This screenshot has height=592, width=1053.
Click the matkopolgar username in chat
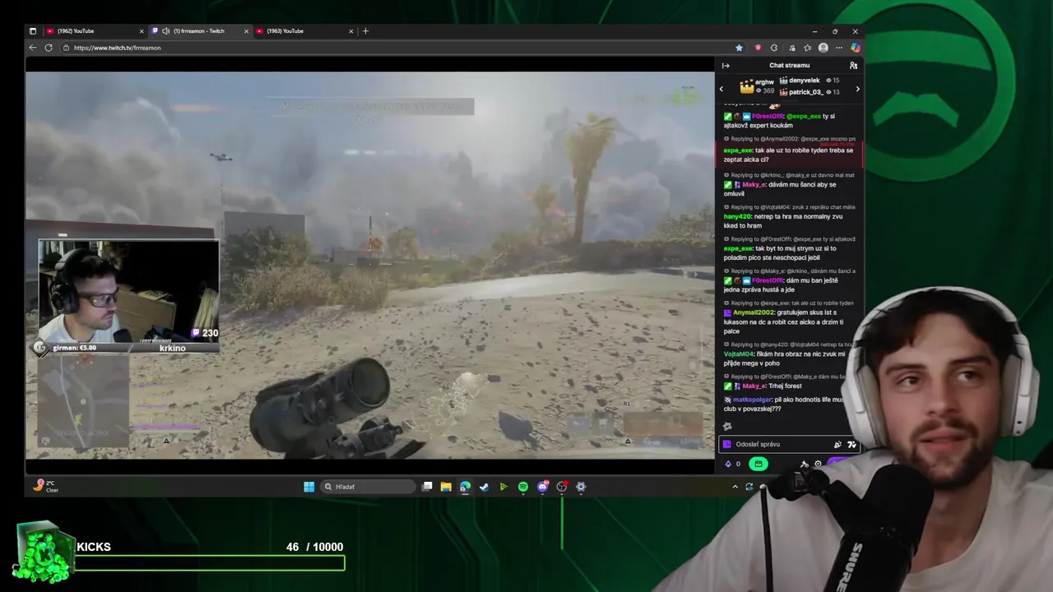tap(753, 400)
